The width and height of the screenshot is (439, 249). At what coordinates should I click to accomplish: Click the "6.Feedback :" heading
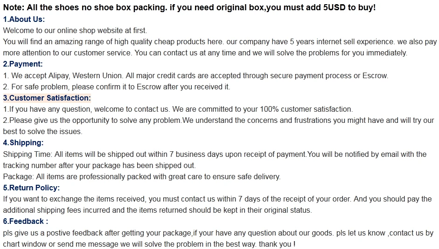click(26, 221)
